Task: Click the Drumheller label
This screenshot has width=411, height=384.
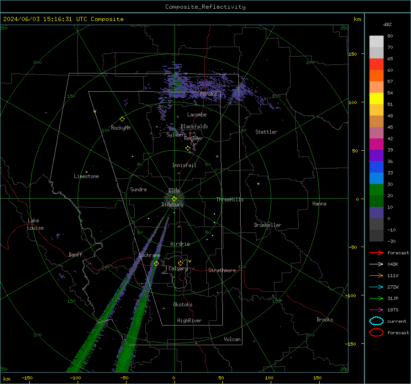Action: (268, 225)
